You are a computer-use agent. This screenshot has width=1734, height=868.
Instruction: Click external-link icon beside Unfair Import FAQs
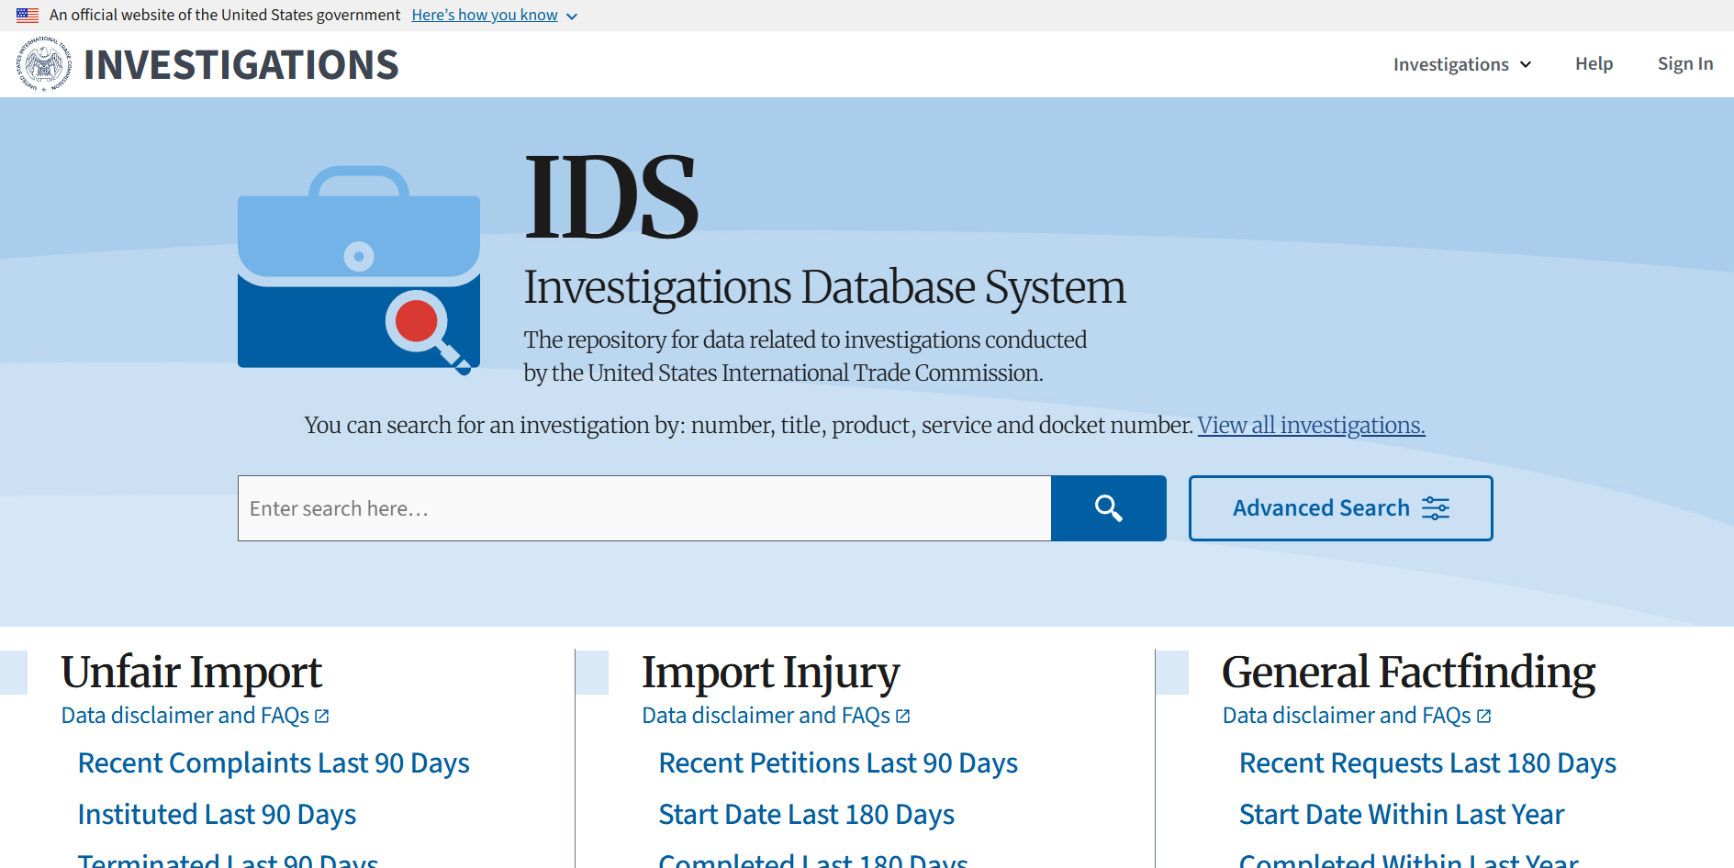(x=321, y=717)
